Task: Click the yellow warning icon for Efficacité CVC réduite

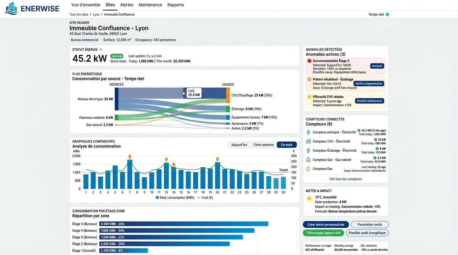Action: tap(309, 97)
